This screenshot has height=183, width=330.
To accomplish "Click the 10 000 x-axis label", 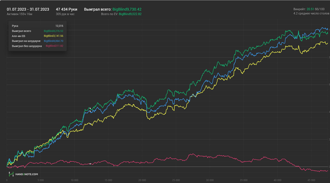I will (74, 180).
